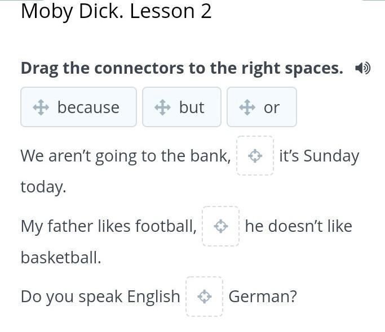385x332 pixels.
Task: Click the target icon before 'it's Sunday'
Action: (255, 156)
